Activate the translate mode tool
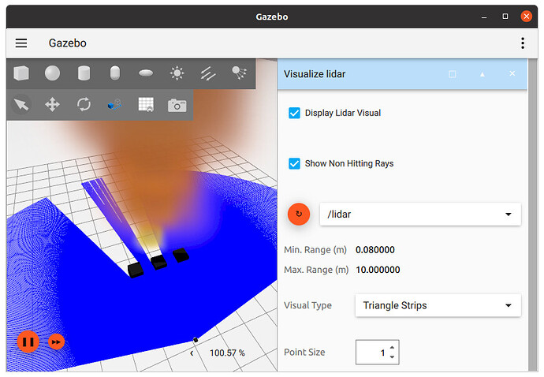 coord(52,104)
